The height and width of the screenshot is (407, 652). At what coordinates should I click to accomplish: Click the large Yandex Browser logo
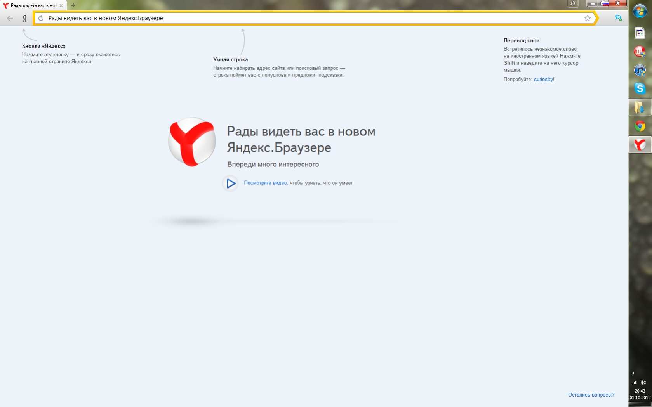[x=192, y=142]
